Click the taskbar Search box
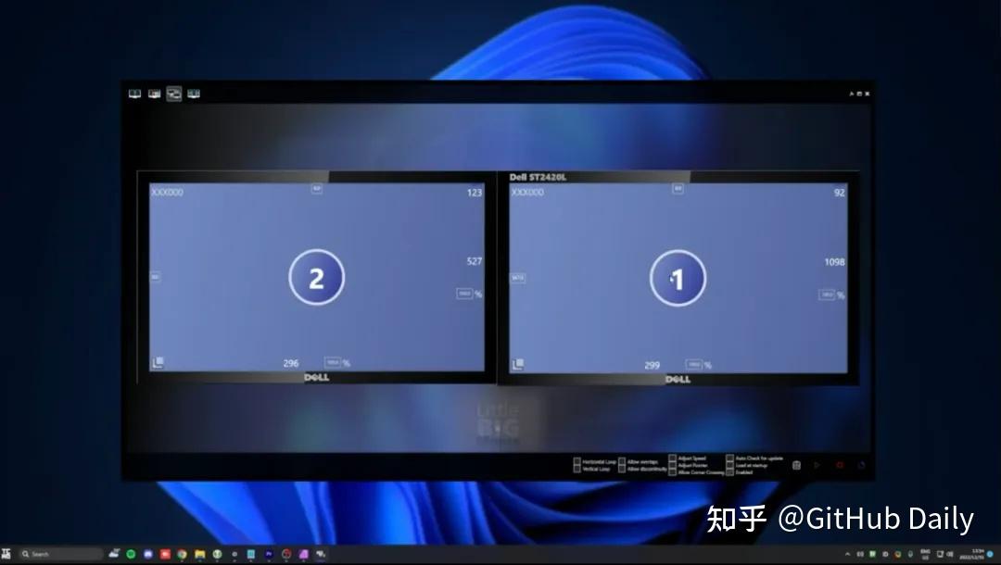The height and width of the screenshot is (565, 1001). pos(60,554)
